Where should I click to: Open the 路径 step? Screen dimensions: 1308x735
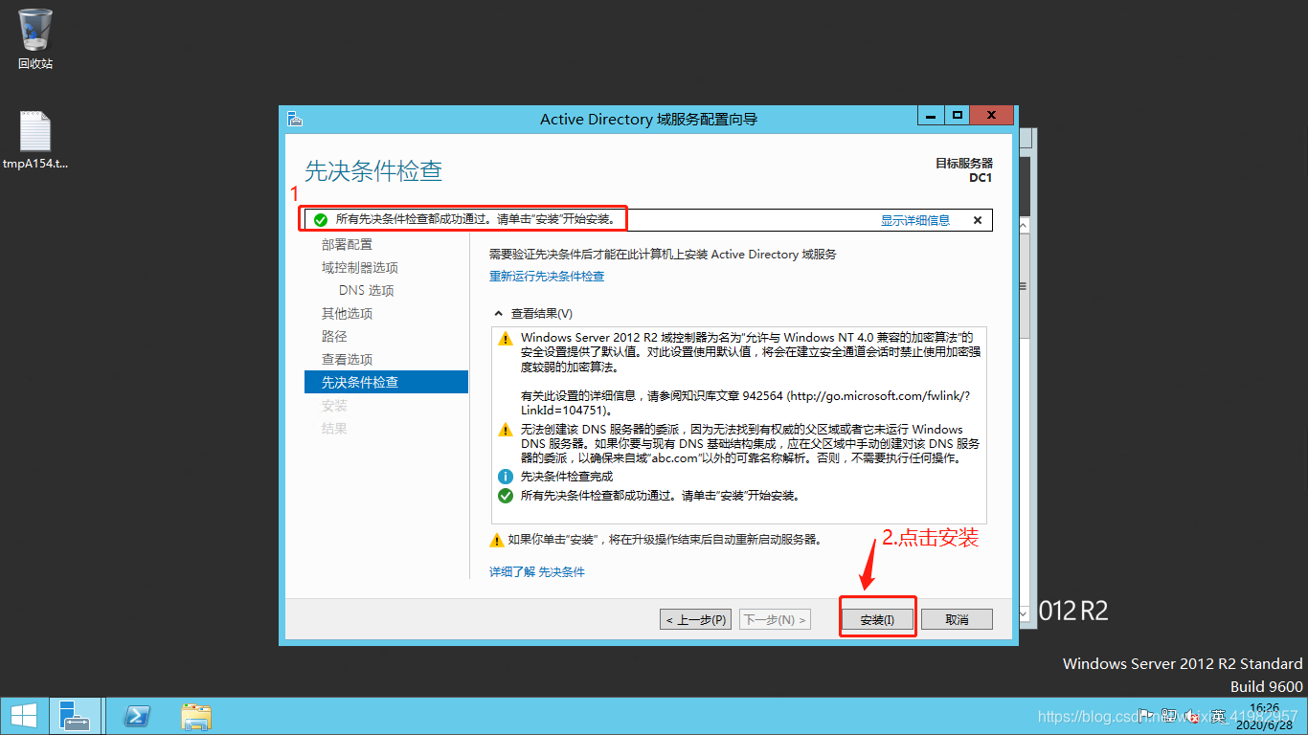[334, 337]
